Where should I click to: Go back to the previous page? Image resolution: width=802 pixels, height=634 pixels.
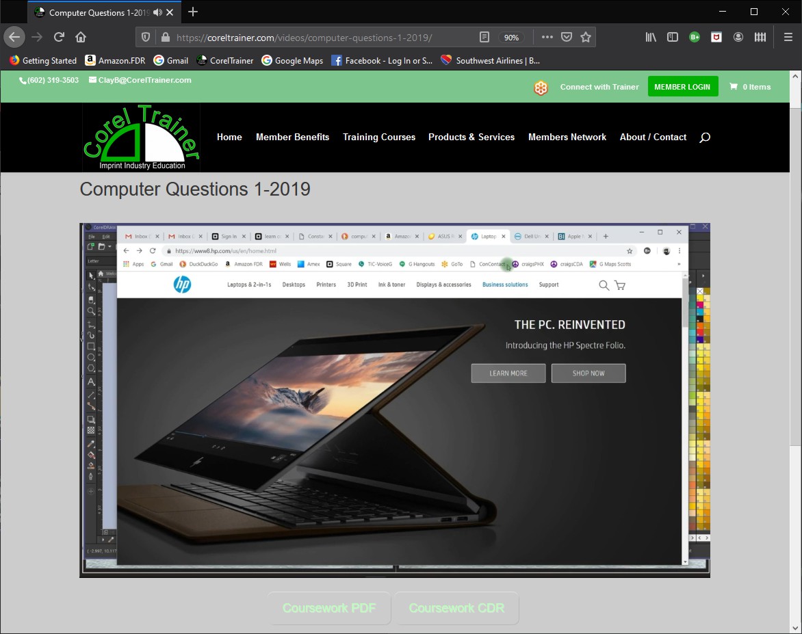coord(14,37)
